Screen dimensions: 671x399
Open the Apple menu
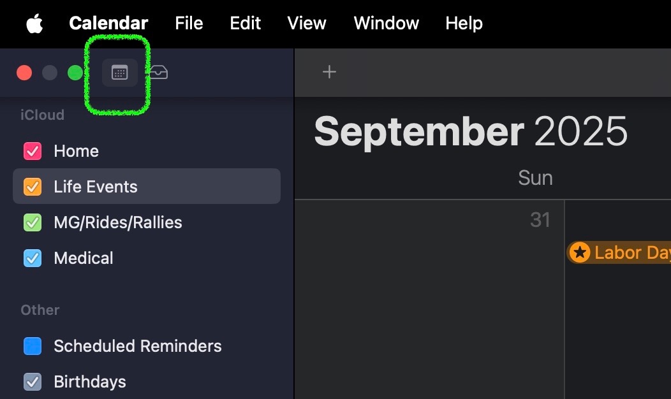tap(34, 24)
